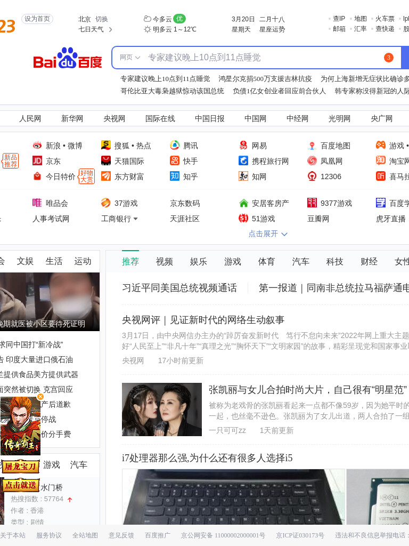Close the floating game advertisement
The height and width of the screenshot is (546, 409).
(x=40, y=397)
